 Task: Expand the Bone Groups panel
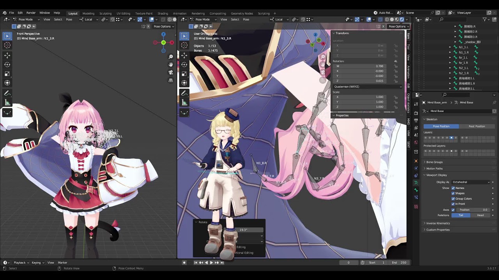point(434,162)
